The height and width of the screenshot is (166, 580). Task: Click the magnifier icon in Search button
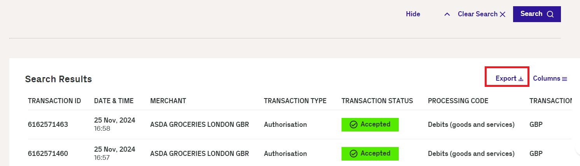tap(550, 14)
